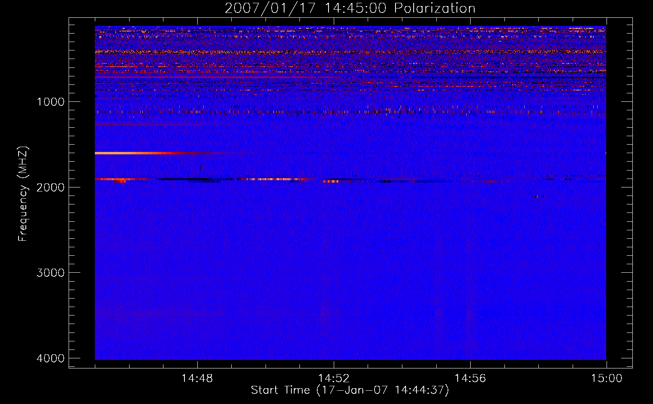This screenshot has height=404, width=653.
Task: Click the 14:52 time tick label
Action: pos(334,378)
